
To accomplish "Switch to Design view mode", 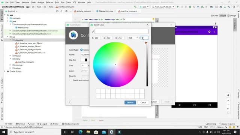I will [x=232, y=16].
